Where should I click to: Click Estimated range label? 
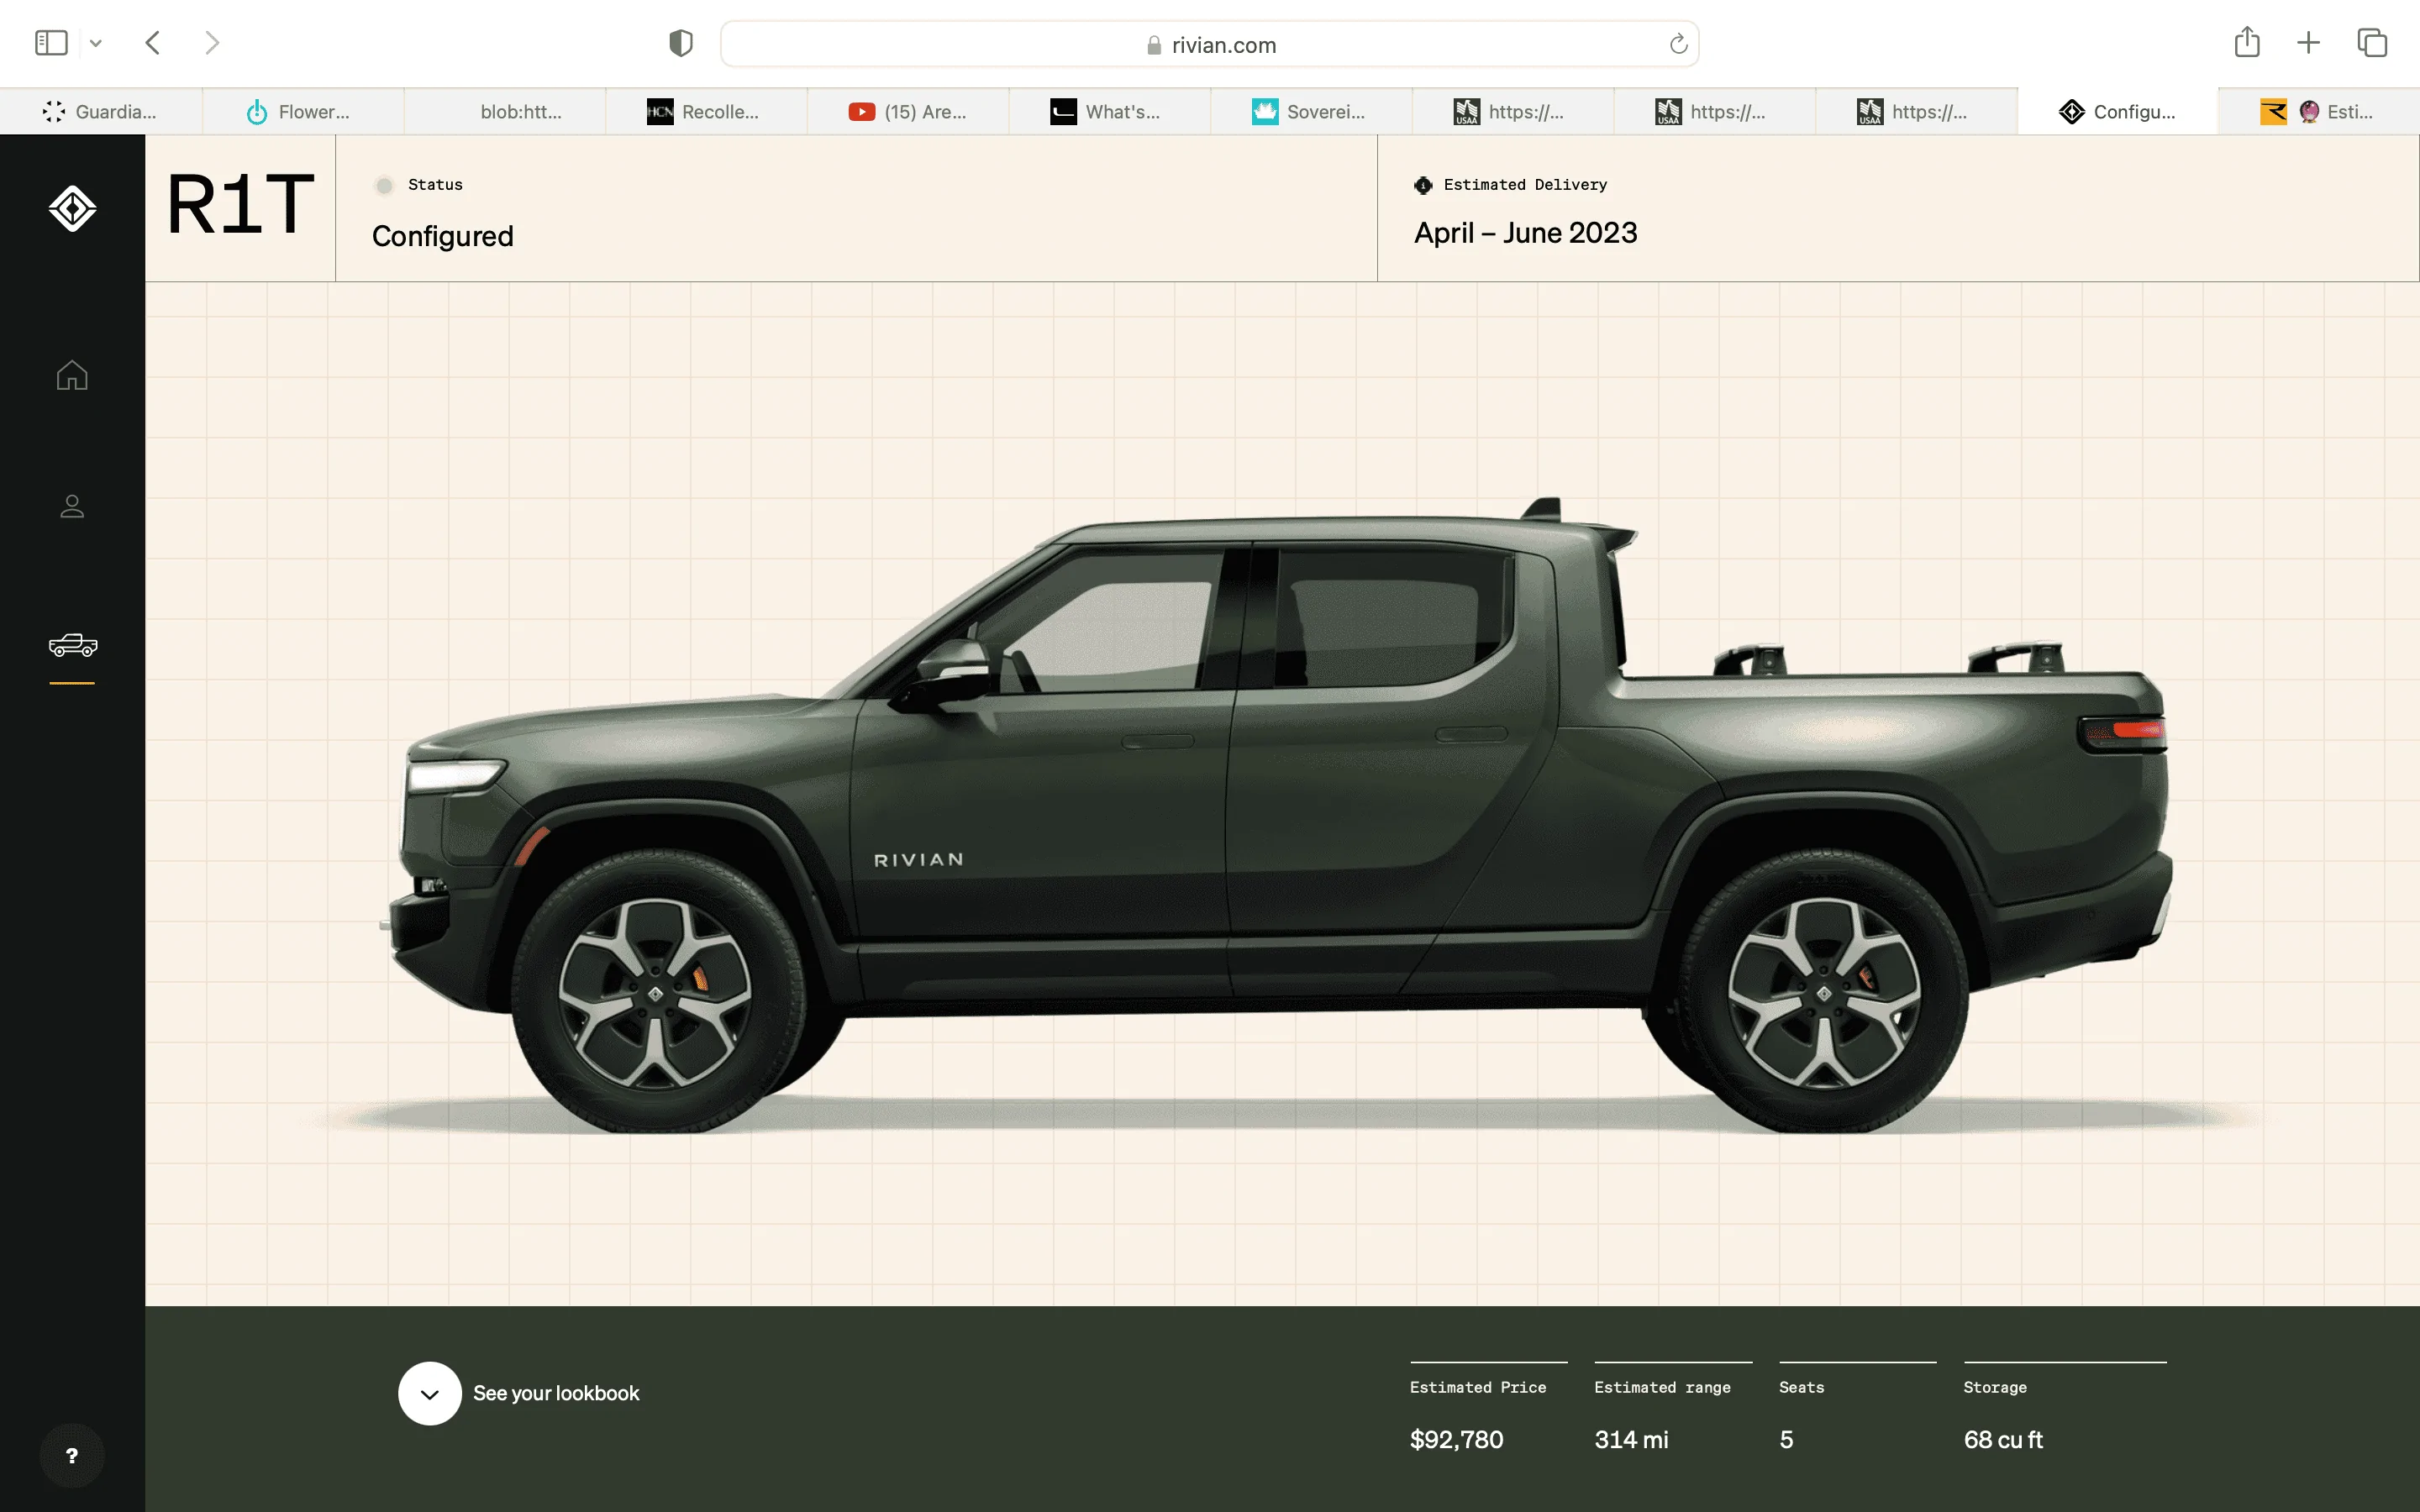coord(1662,1387)
